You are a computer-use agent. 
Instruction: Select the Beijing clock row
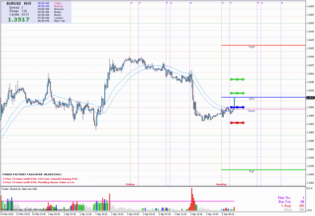click(50, 6)
